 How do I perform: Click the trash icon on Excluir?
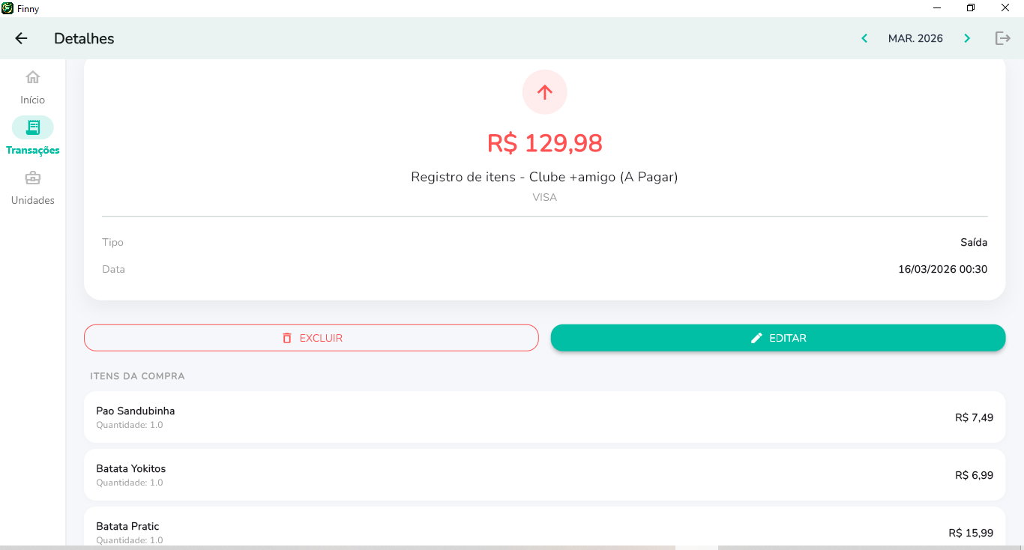[287, 338]
